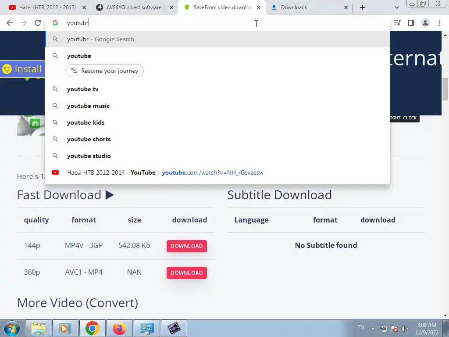Viewport: 449px width, 337px height.
Task: Show hidden tray icons arrow
Action: (x=373, y=329)
